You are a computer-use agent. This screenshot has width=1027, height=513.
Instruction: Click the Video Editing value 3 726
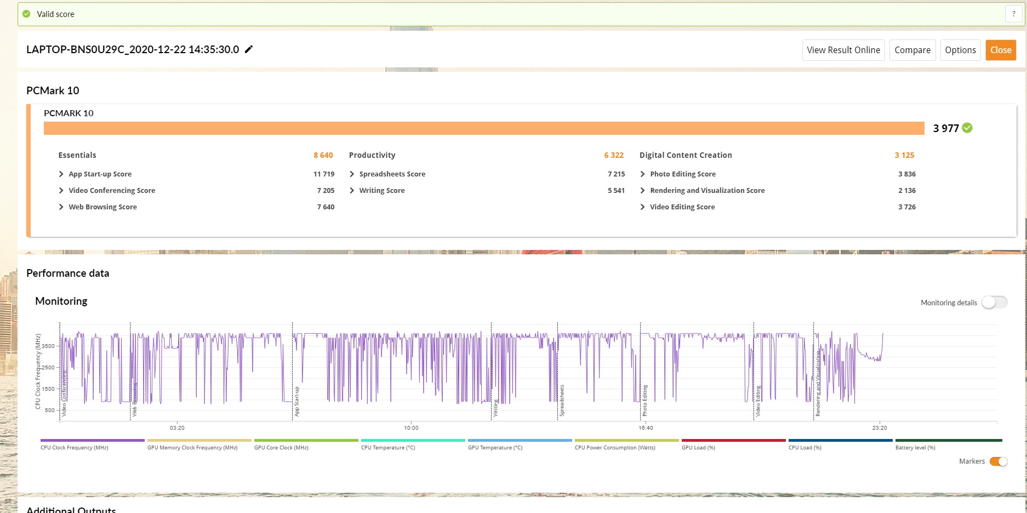pos(907,207)
